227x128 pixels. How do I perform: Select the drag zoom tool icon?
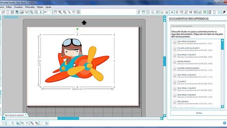click(x=74, y=12)
